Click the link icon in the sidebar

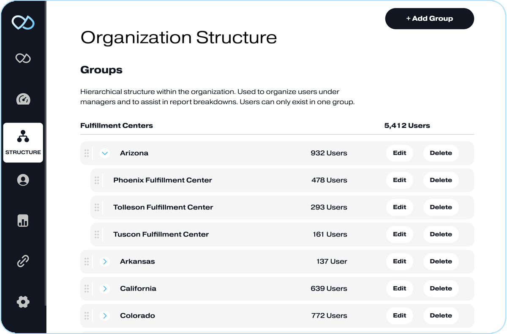(x=23, y=261)
